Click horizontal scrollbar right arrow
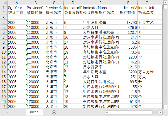168x116 pixels. click(x=160, y=112)
